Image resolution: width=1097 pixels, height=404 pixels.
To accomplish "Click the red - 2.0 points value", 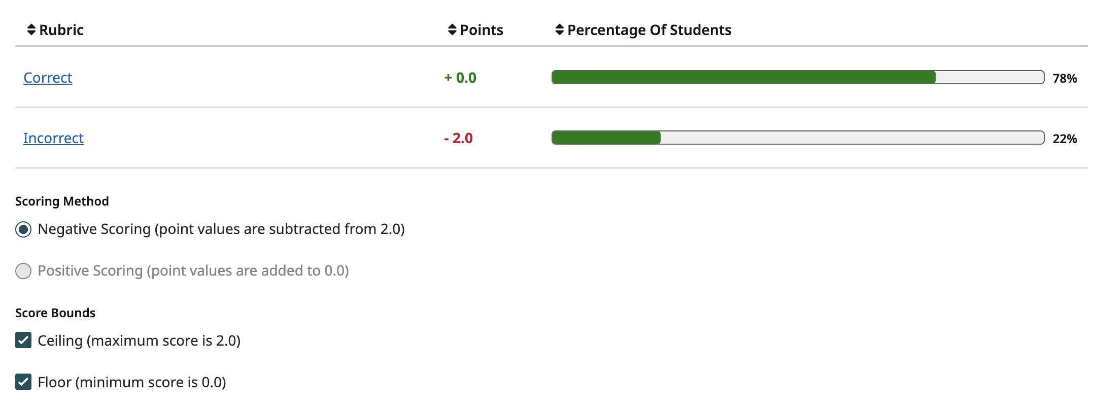I will (458, 138).
